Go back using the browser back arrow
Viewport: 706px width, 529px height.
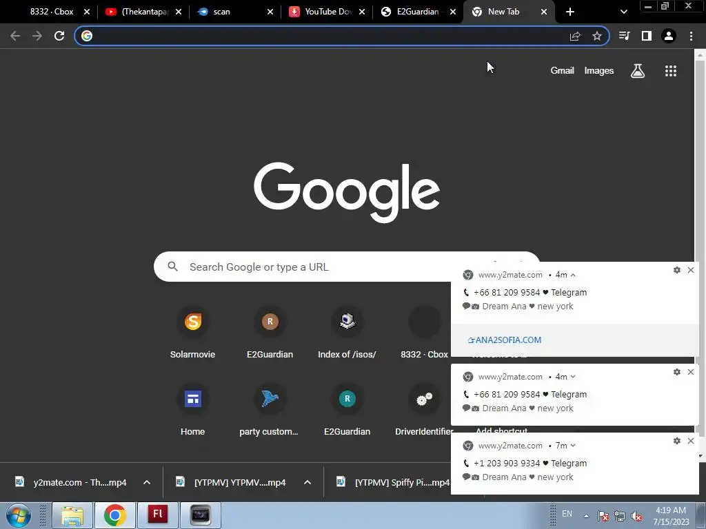(15, 36)
